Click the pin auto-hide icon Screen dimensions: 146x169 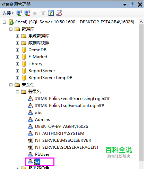tap(132, 5)
